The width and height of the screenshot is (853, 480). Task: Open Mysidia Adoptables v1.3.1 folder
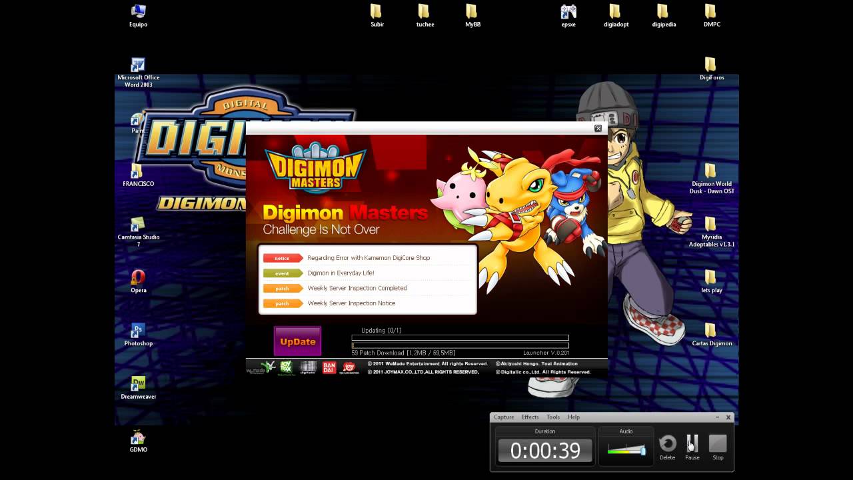[x=711, y=233]
